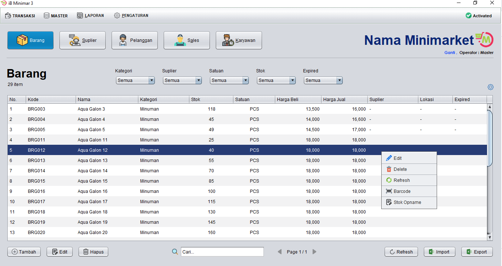Open the Karyawan section
This screenshot has height=266, width=502.
[x=239, y=40]
